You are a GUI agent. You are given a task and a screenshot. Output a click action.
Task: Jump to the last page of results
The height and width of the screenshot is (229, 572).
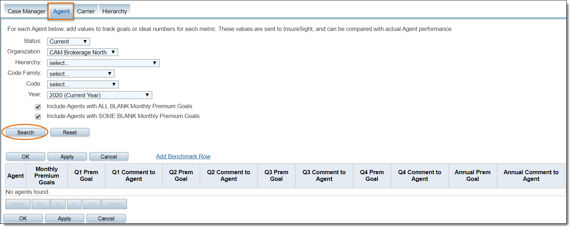(x=114, y=204)
